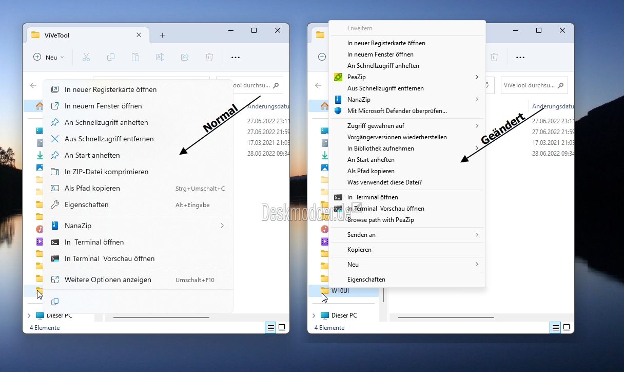624x372 pixels.
Task: Choose 'Als Pfad kopieren' in classic context menu
Action: pyautogui.click(x=407, y=171)
